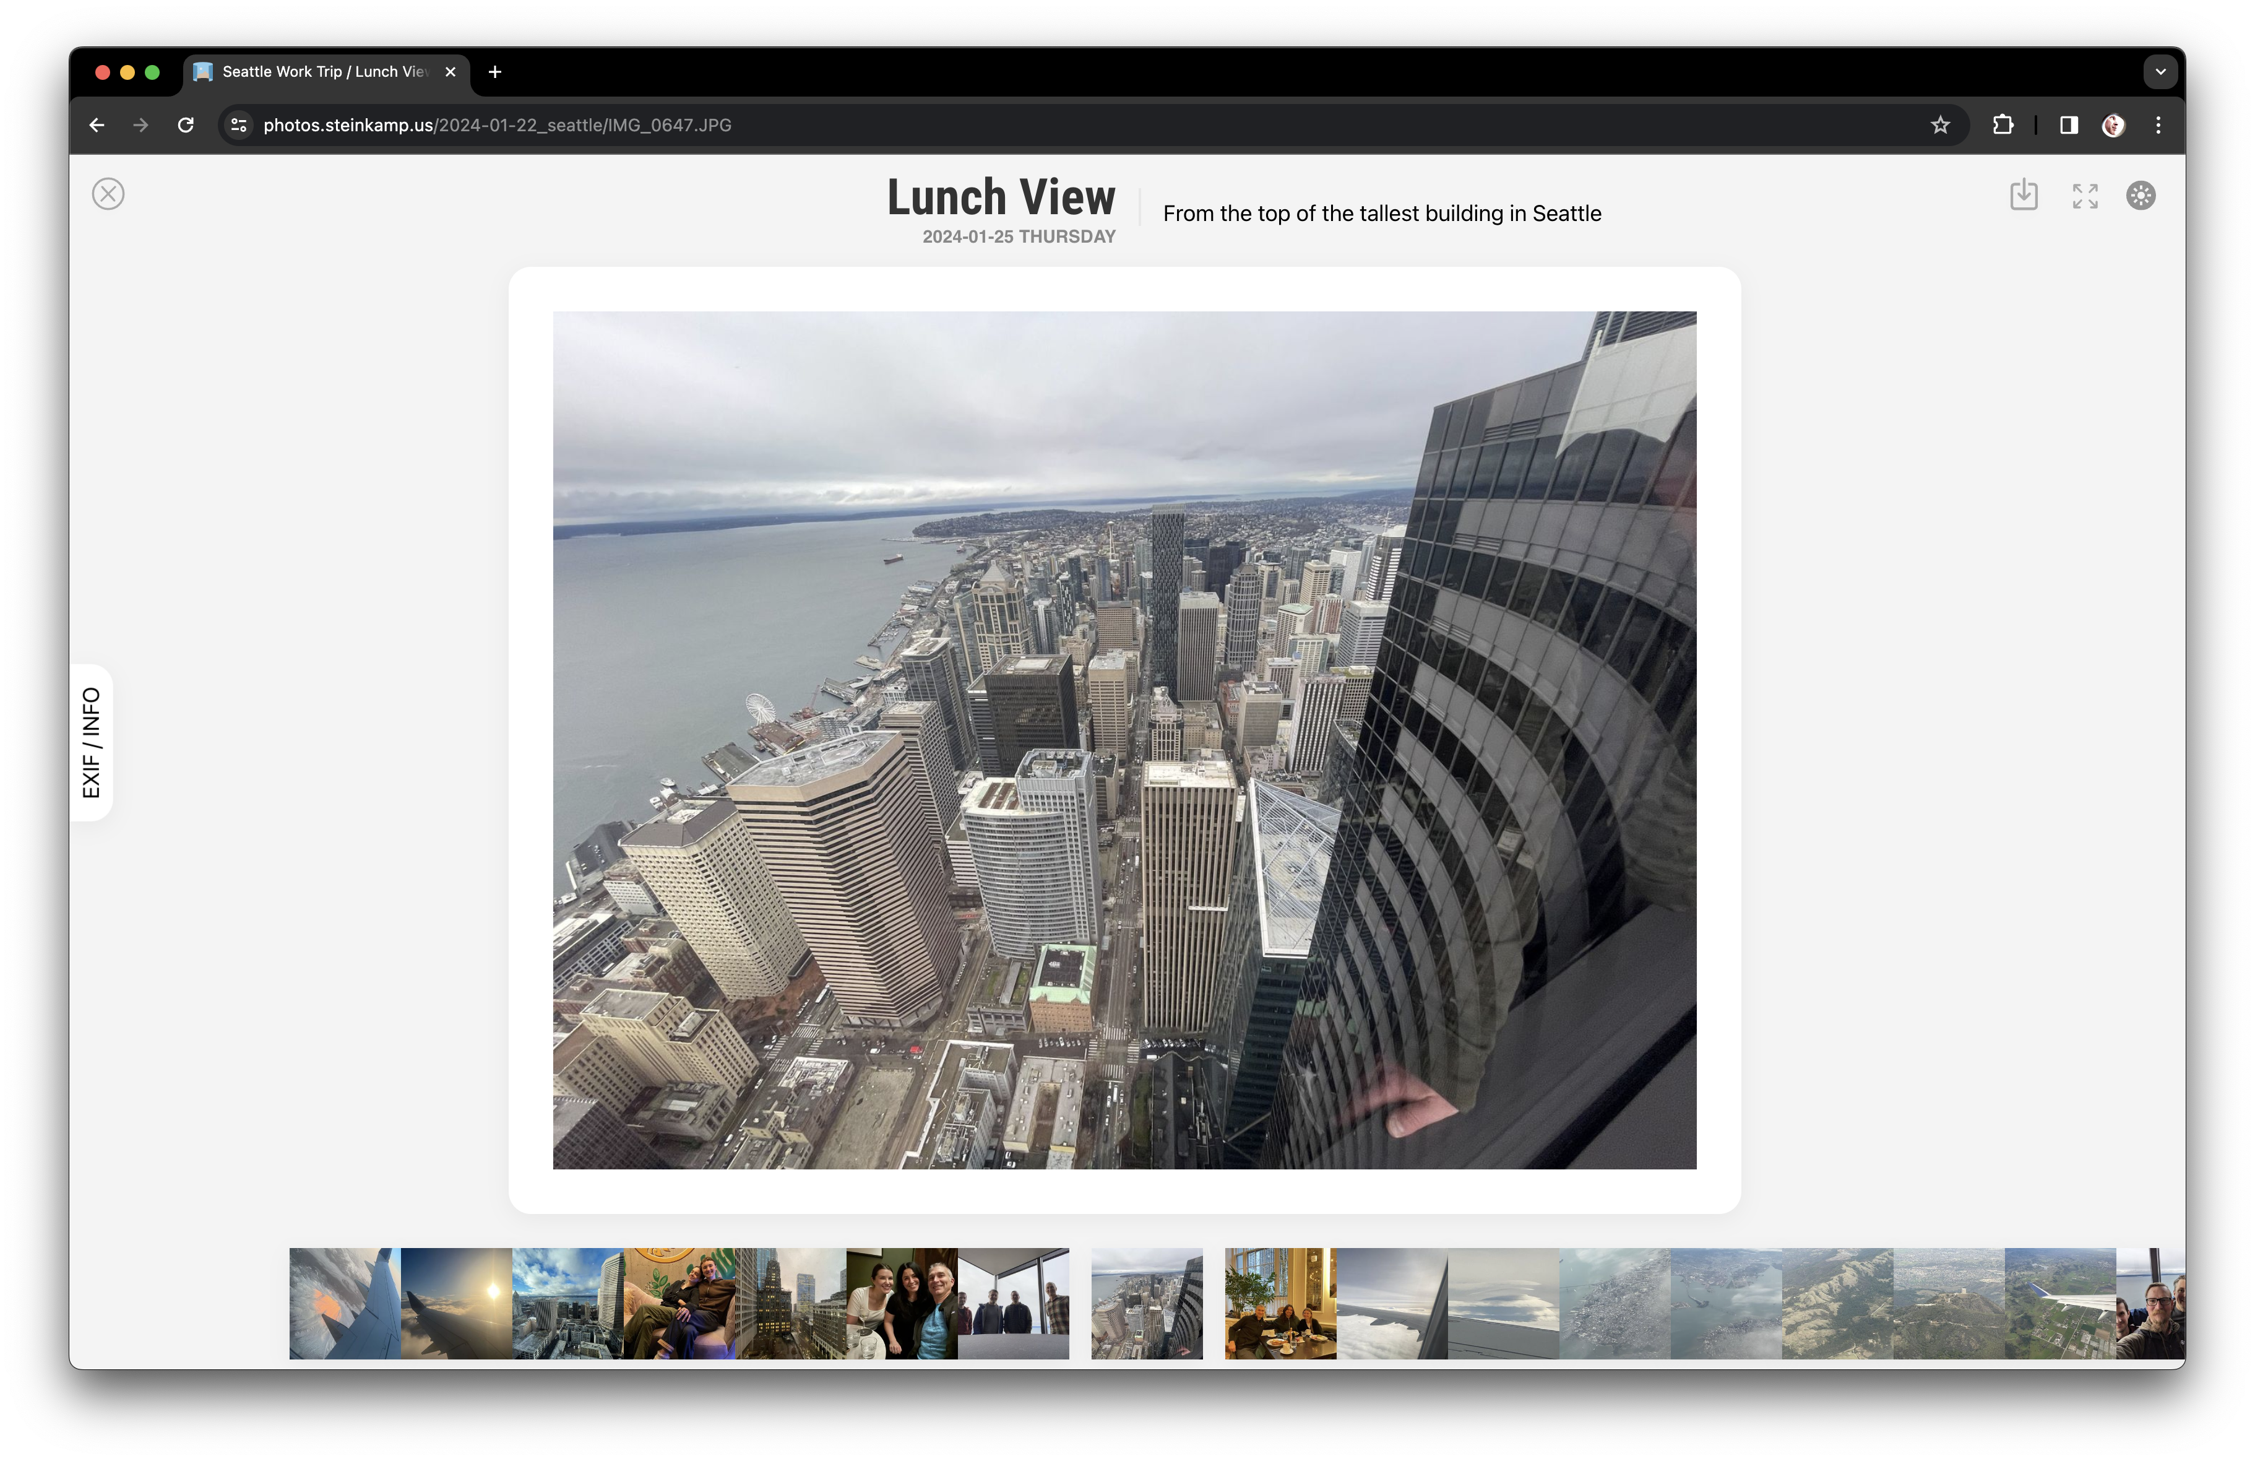The image size is (2255, 1461).
Task: Click the 2024-01-25 THURSDAY date text
Action: coord(1019,237)
